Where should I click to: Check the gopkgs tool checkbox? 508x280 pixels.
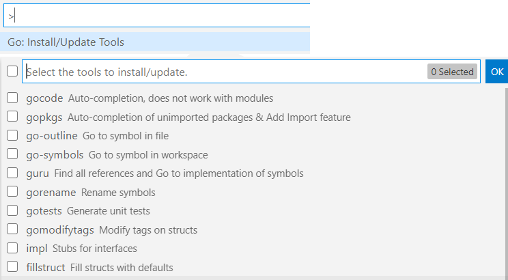(x=12, y=116)
